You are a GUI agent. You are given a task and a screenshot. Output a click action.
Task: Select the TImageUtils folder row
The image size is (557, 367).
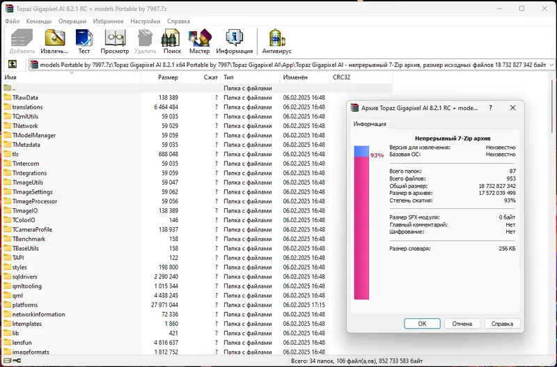point(197,182)
